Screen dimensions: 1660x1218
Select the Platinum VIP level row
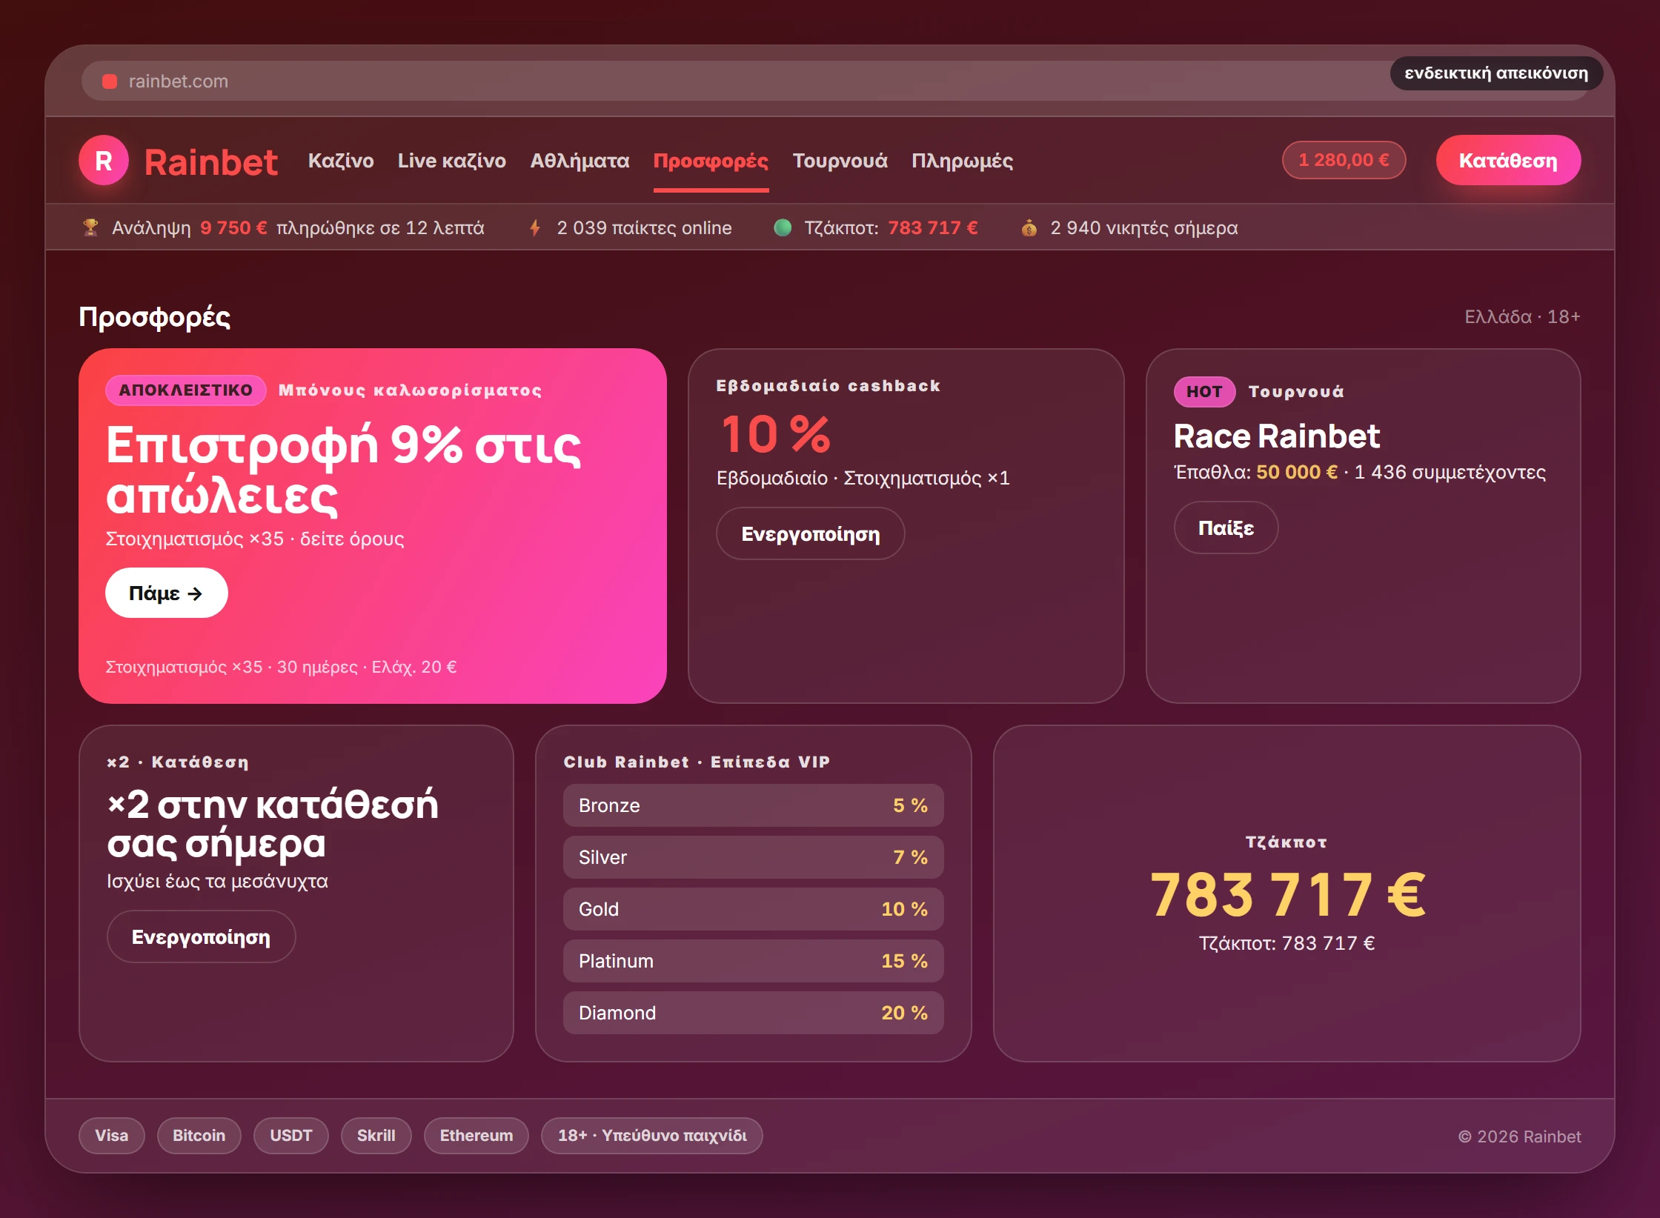[x=753, y=961]
